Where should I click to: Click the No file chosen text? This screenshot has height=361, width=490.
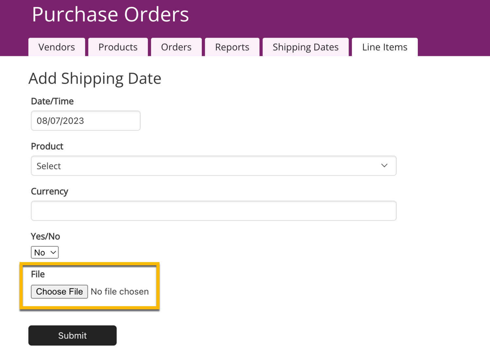pos(120,291)
